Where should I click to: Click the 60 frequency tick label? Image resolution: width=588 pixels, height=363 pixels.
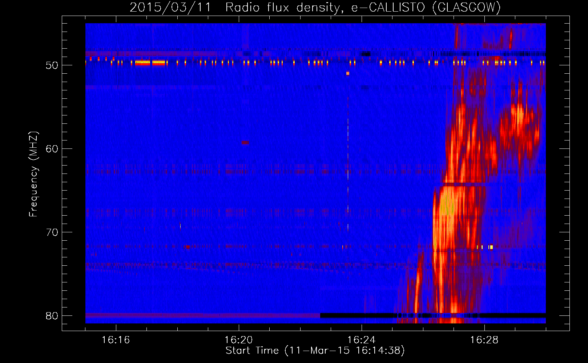(52, 149)
